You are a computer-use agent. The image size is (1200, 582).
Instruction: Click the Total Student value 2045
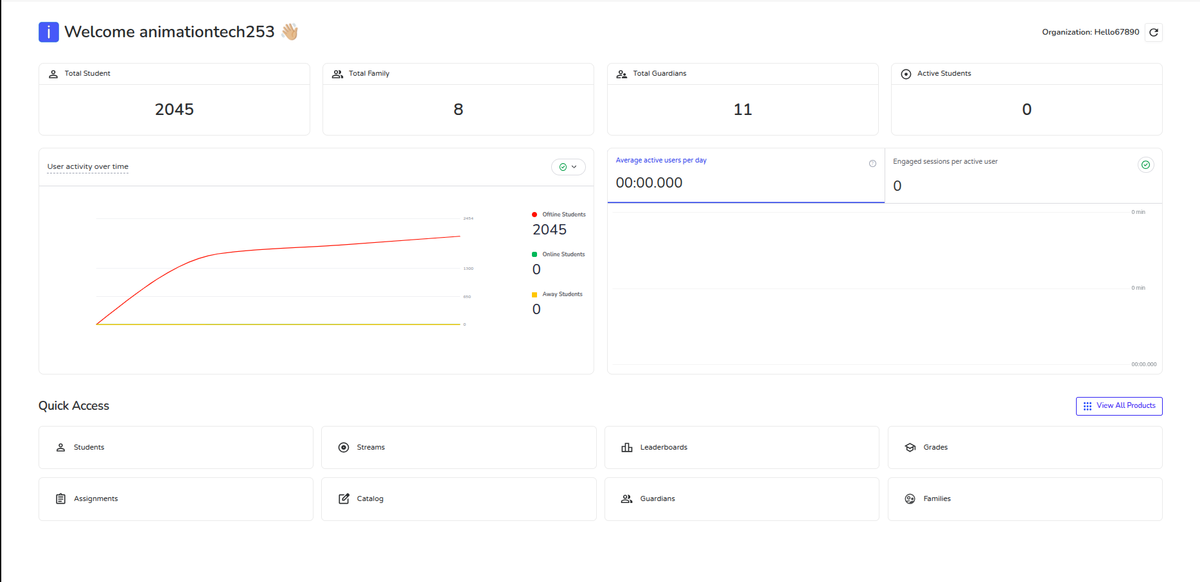point(174,109)
